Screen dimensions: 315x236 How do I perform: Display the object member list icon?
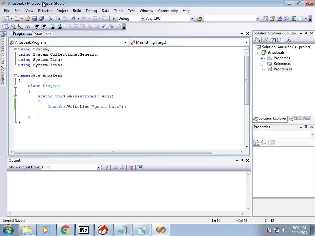tap(6, 26)
